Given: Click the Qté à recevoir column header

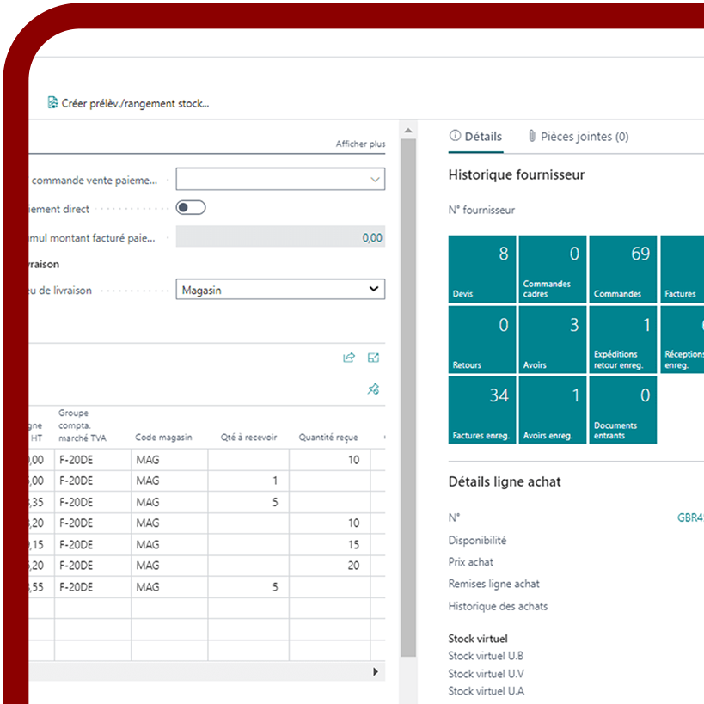Looking at the screenshot, I should point(248,437).
